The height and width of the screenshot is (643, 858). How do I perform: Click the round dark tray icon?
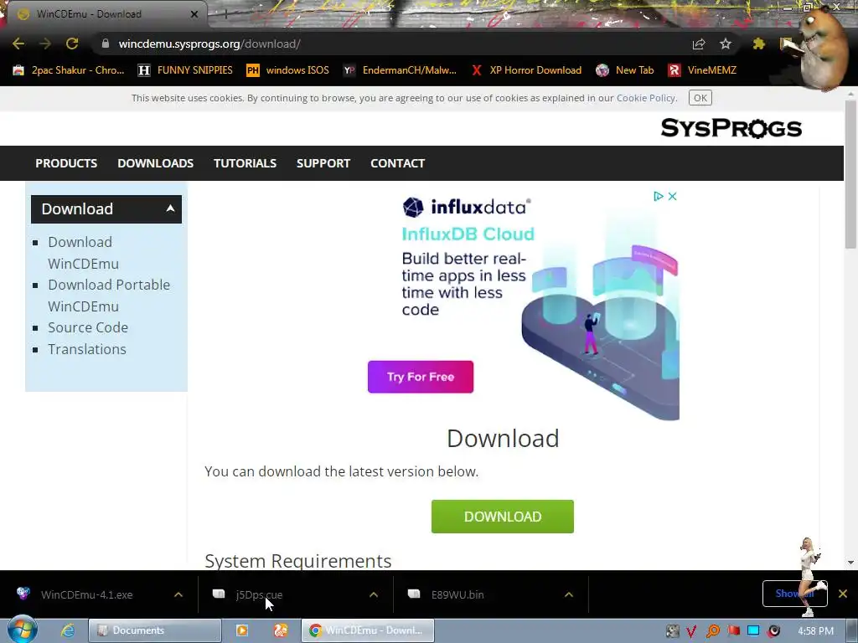773,631
